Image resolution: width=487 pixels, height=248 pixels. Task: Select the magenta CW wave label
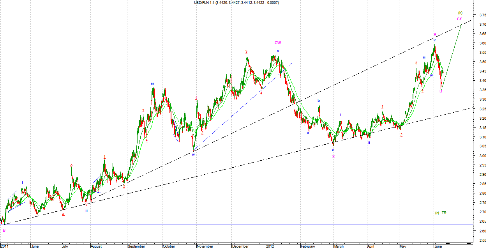point(277,43)
